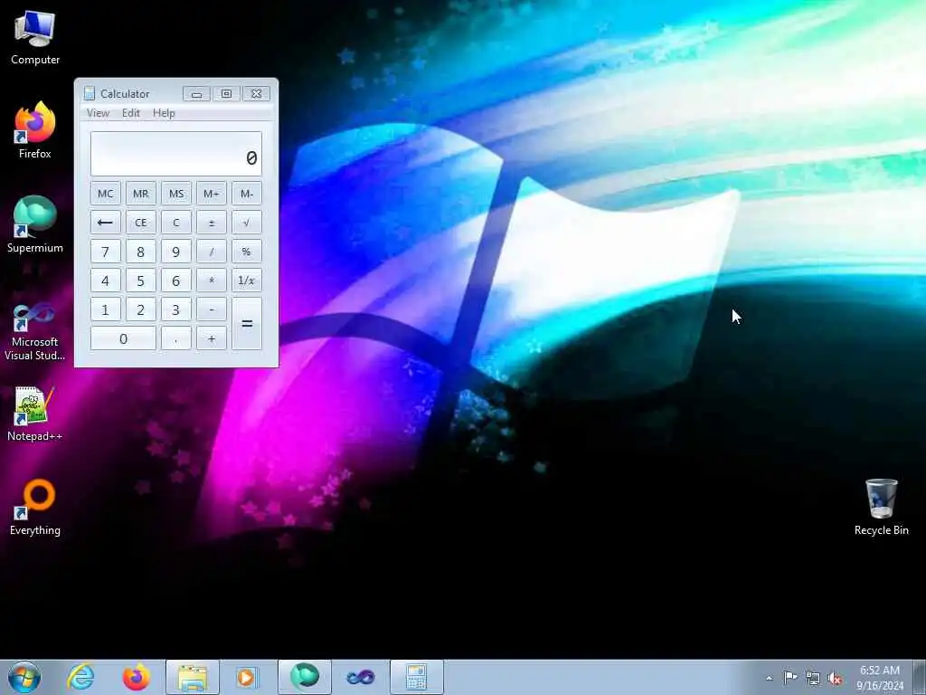
Task: Subtract from memory with M- button
Action: pyautogui.click(x=247, y=194)
